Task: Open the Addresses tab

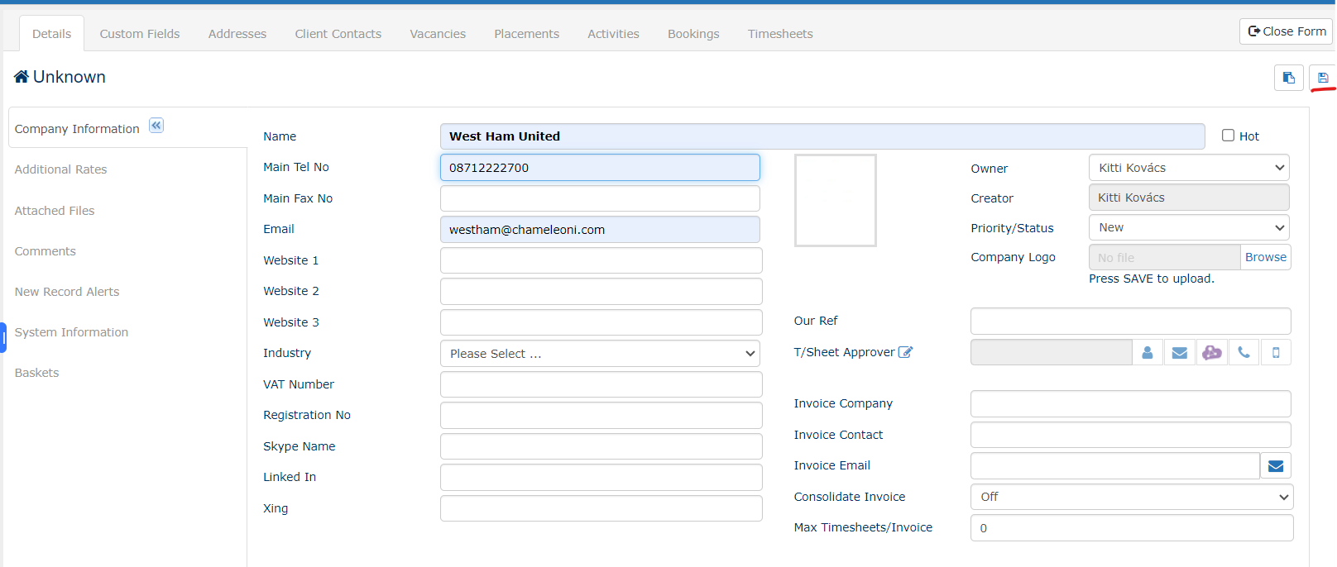Action: tap(237, 34)
